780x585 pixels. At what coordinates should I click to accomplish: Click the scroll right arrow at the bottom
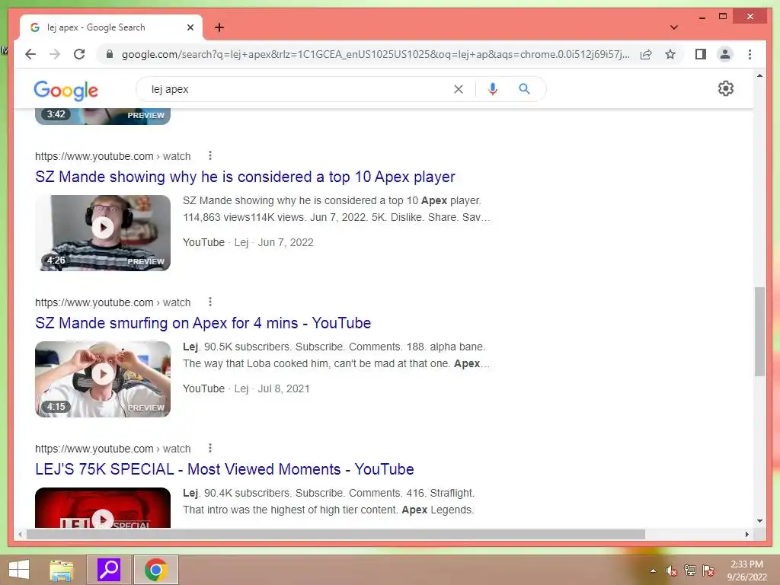coord(746,534)
